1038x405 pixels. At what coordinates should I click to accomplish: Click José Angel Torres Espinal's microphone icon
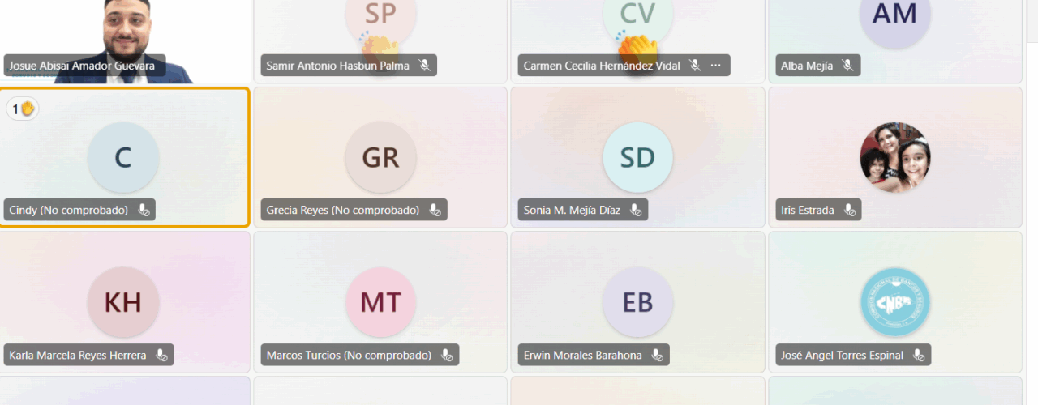(x=918, y=355)
